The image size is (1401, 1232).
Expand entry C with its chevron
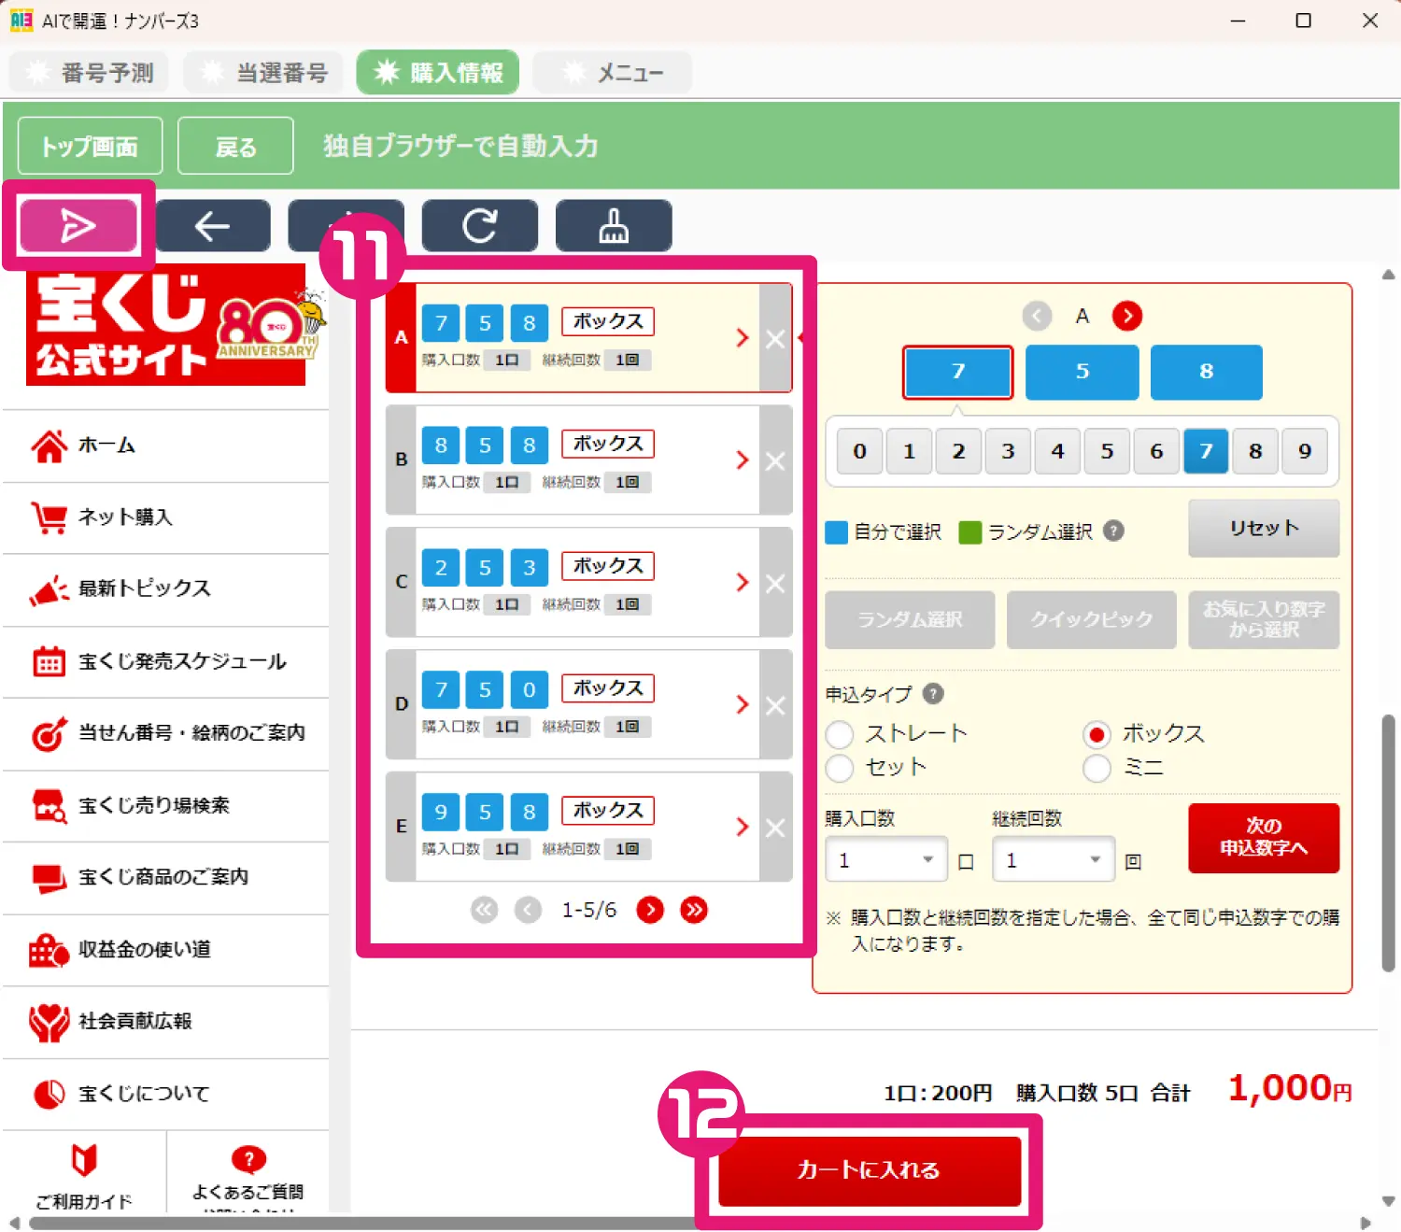(742, 582)
